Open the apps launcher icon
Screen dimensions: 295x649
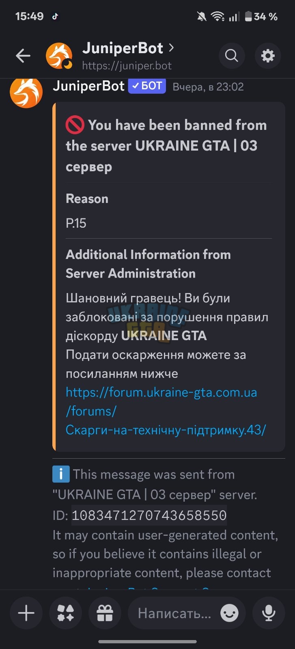pyautogui.click(x=66, y=613)
